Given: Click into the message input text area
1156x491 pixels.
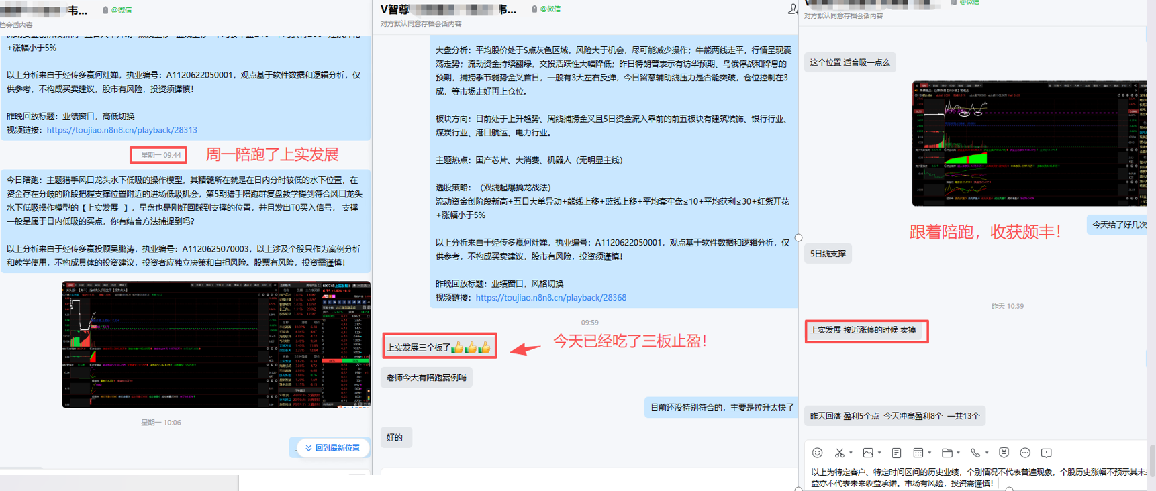Looking at the screenshot, I should 973,477.
